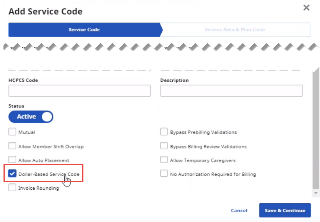Enable the Mutual checkbox

pos(12,132)
